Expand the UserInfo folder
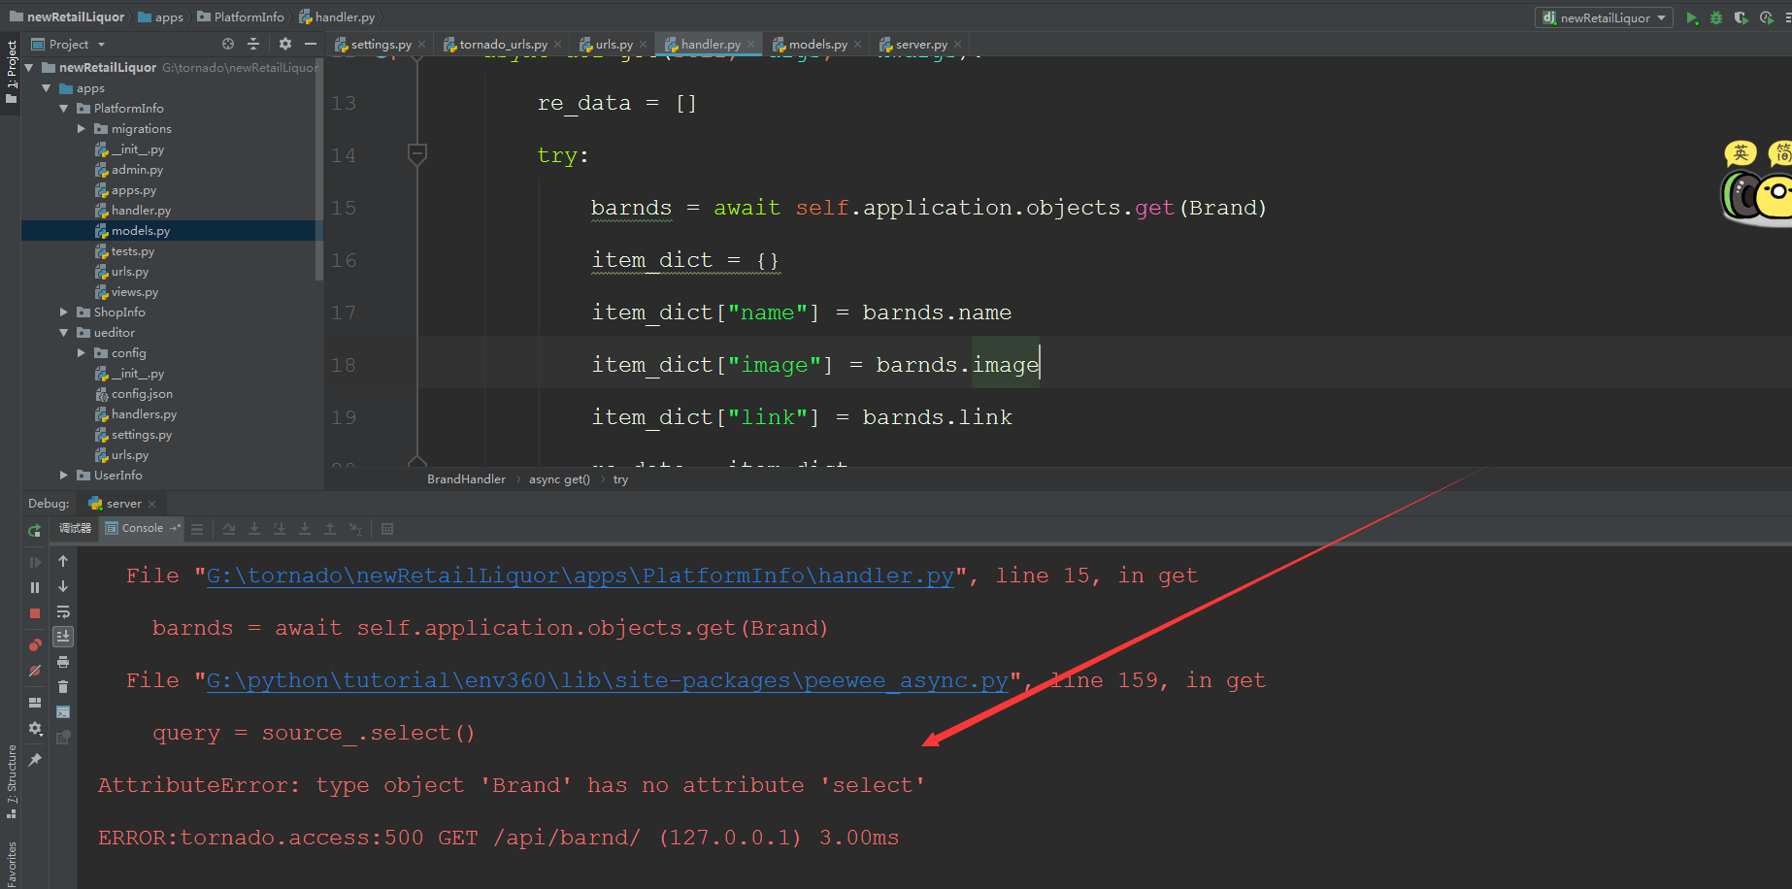 pos(64,475)
